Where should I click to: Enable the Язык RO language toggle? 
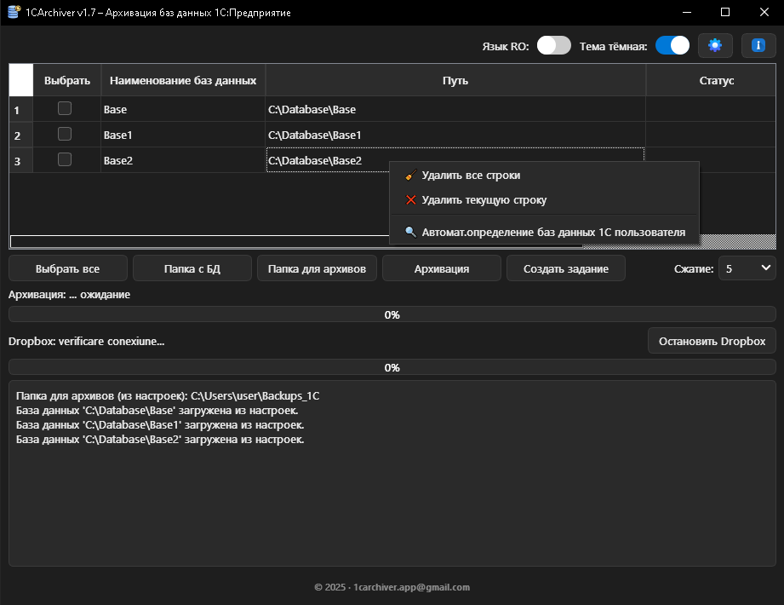pos(553,45)
